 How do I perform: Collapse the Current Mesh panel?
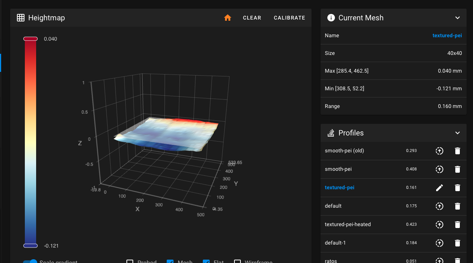[458, 18]
